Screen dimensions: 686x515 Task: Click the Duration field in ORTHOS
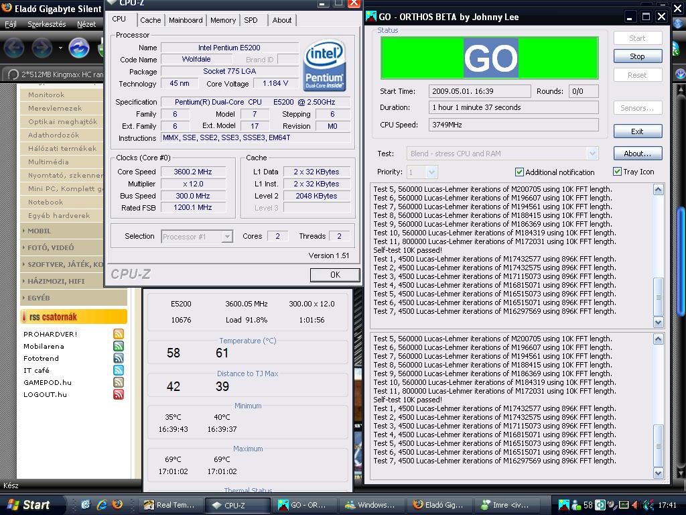pos(514,107)
